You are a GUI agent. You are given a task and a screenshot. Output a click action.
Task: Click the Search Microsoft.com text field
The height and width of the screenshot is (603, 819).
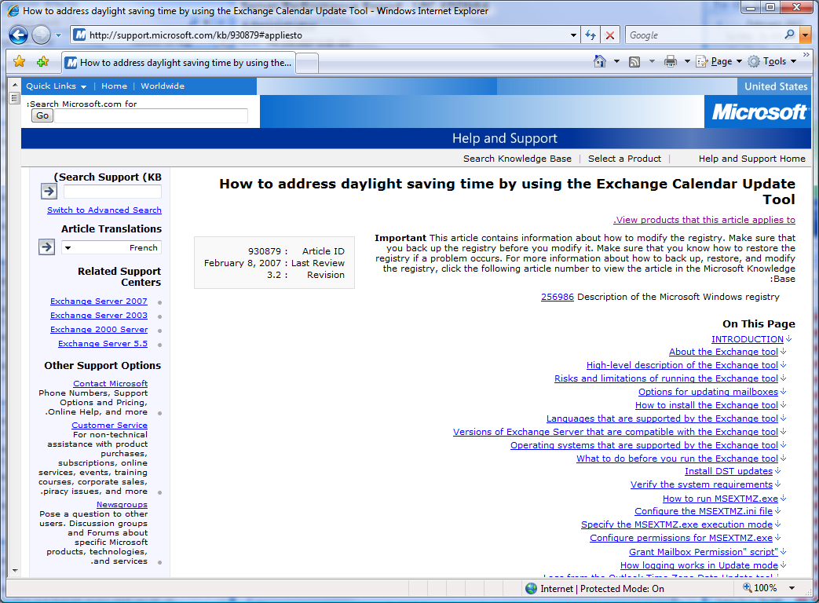click(x=151, y=116)
